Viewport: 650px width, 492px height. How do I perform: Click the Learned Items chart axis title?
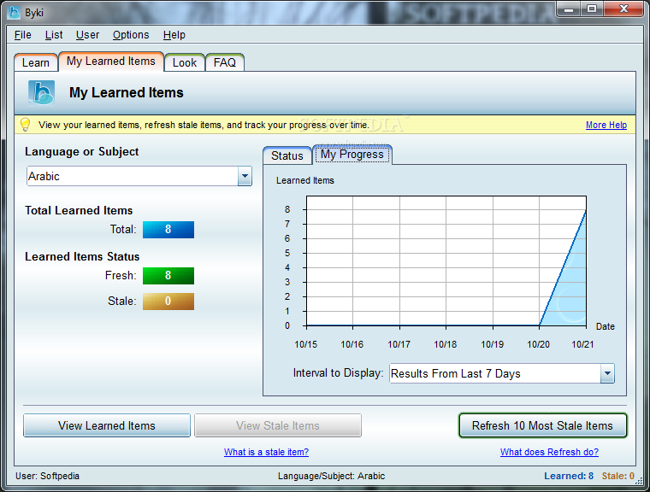tap(305, 180)
